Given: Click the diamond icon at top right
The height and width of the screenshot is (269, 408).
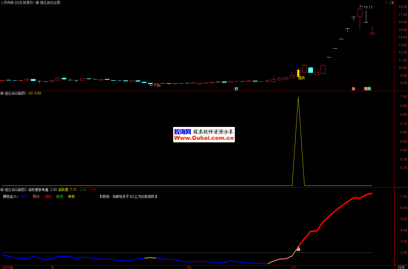Looking at the screenshot, I should click(x=387, y=3).
